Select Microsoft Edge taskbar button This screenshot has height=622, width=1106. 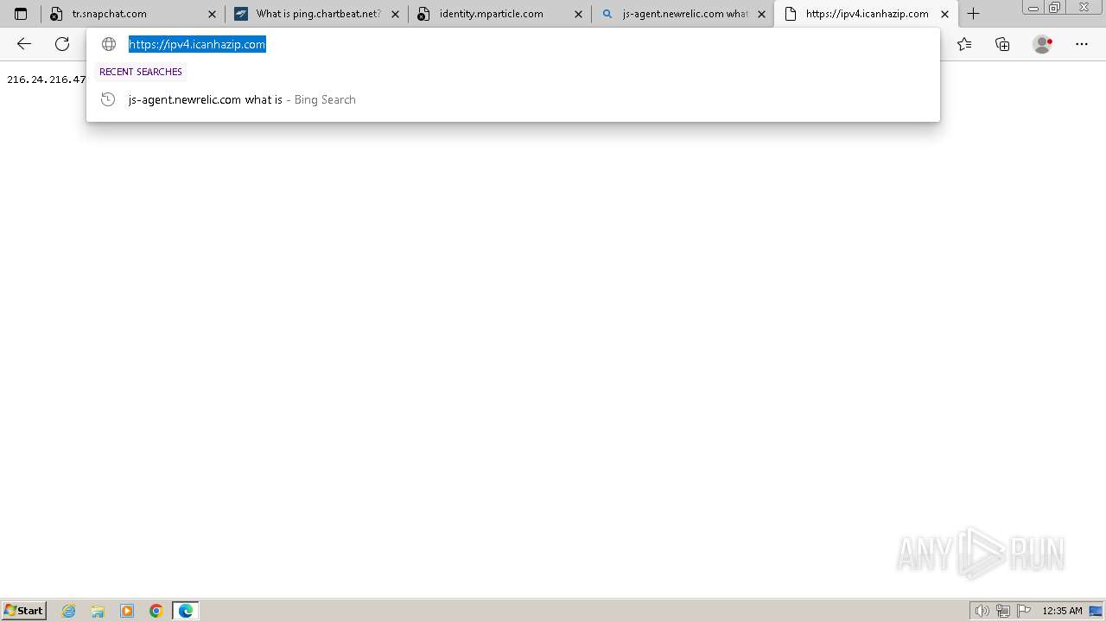186,611
